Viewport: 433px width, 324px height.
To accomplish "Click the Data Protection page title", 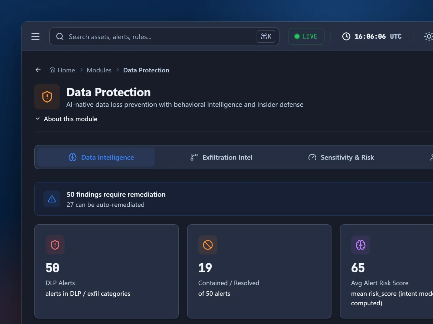I will pyautogui.click(x=109, y=92).
